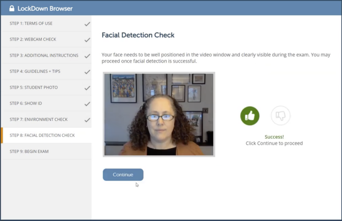Select Step 1: Terms of Use
This screenshot has height=221, width=342.
point(46,23)
